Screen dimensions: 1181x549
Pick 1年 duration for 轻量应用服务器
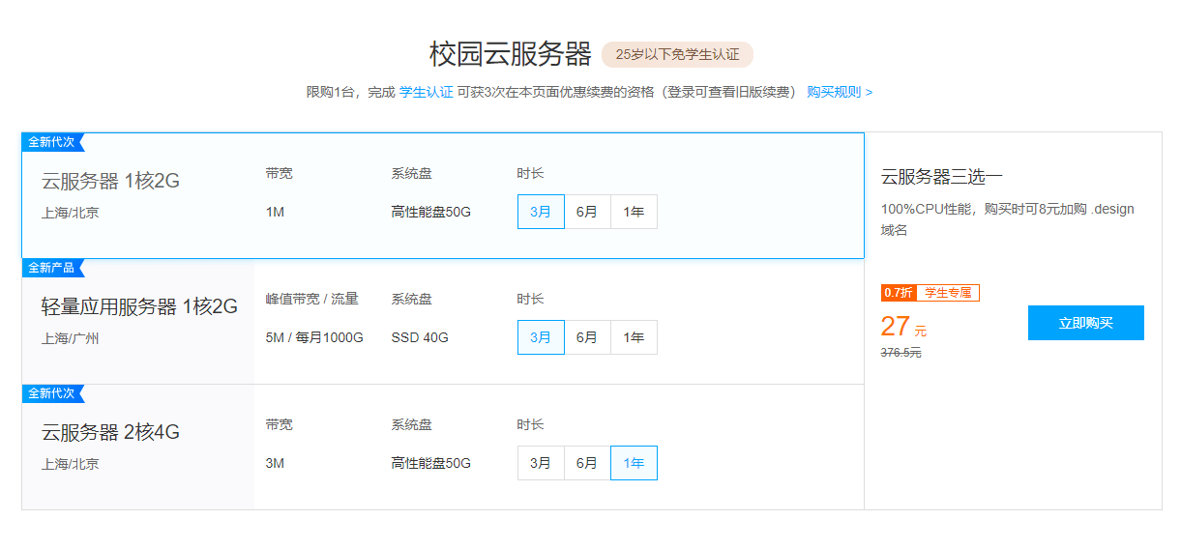click(634, 337)
